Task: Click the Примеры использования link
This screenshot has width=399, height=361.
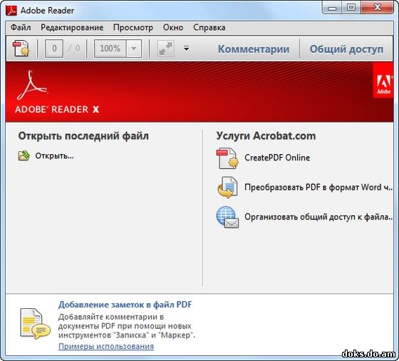Action: coord(106,346)
